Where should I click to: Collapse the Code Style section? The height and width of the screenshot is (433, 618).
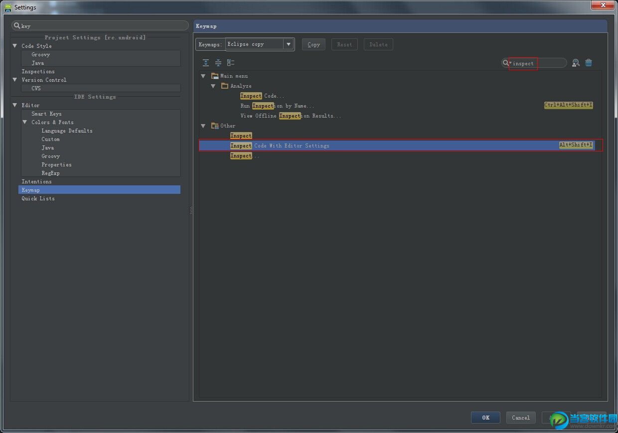[15, 46]
